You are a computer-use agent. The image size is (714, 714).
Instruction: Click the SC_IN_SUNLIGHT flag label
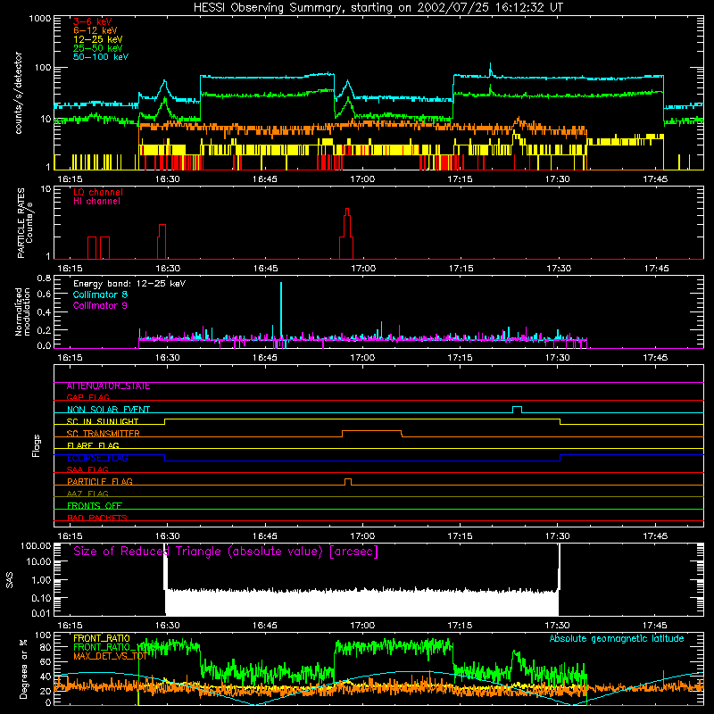(103, 421)
